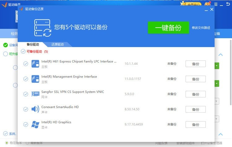Open the hamburger menu in main window
232x147 pixels.
pos(216,4)
